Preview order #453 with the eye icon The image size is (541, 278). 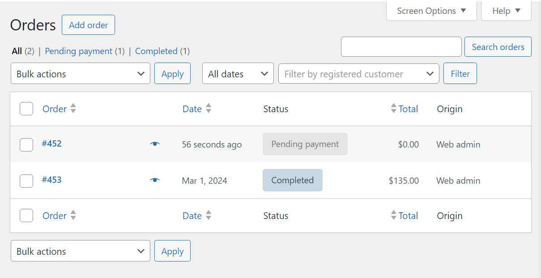pyautogui.click(x=154, y=180)
